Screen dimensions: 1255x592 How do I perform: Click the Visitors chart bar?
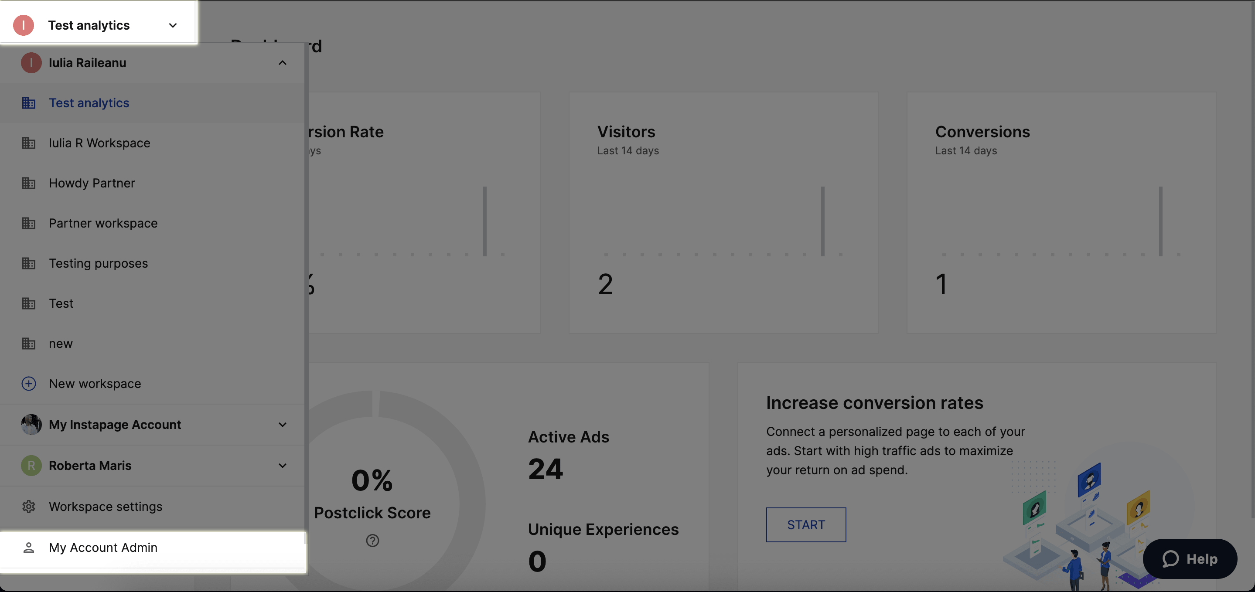[x=822, y=221]
